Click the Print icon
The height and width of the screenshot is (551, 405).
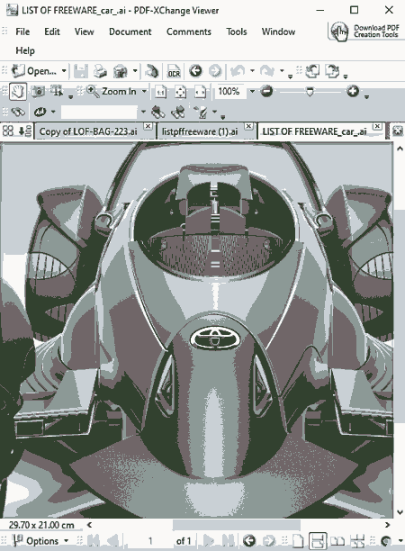click(x=100, y=71)
